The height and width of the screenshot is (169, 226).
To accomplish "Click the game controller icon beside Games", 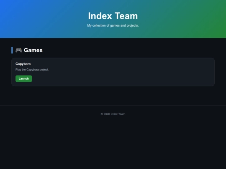I will point(18,50).
